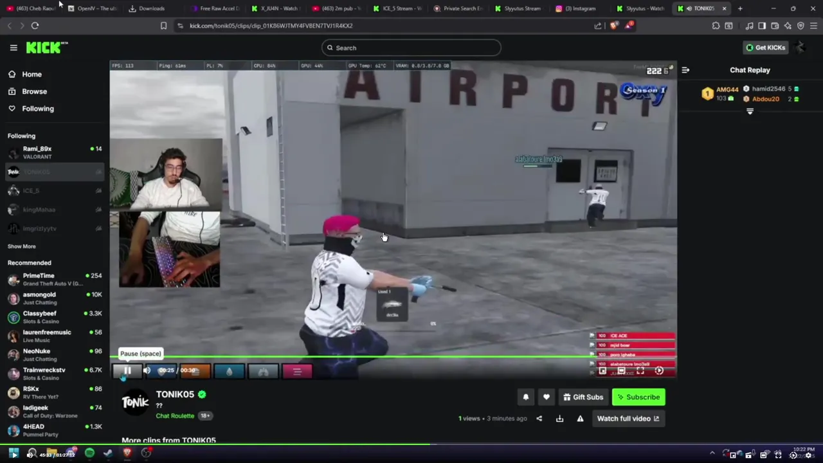Share the clip via share icon

click(x=539, y=419)
